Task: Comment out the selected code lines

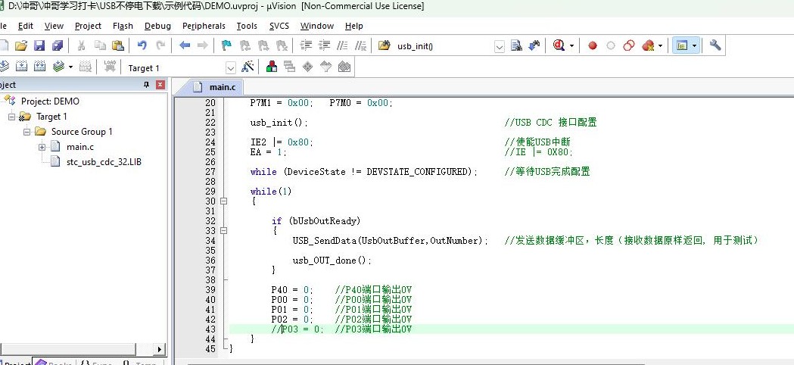Action: (x=343, y=45)
